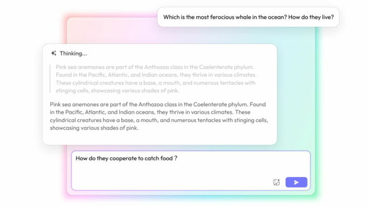Image resolution: width=369 pixels, height=207 pixels.
Task: Click the sparkle icon beside Thinking
Action: click(x=54, y=53)
